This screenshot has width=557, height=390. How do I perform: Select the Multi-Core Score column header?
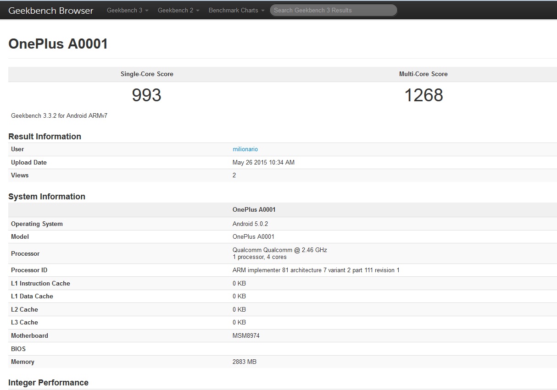[x=423, y=74]
